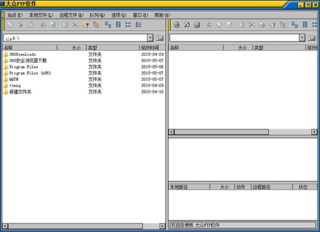Click the connect globe icon in remote toolbar

click(x=177, y=25)
